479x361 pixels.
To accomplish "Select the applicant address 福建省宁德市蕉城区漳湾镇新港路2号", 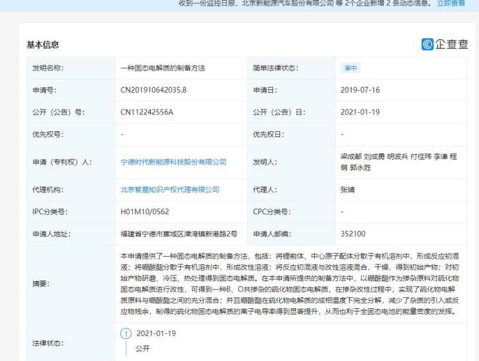I will [x=179, y=234].
